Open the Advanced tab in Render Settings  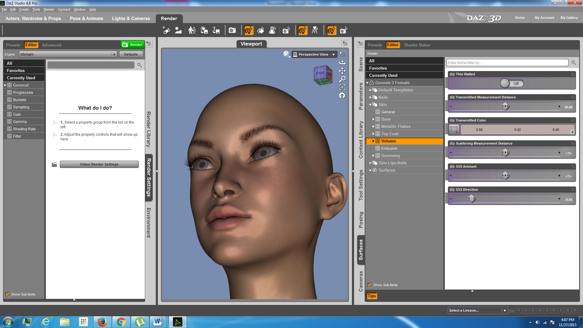pos(52,45)
